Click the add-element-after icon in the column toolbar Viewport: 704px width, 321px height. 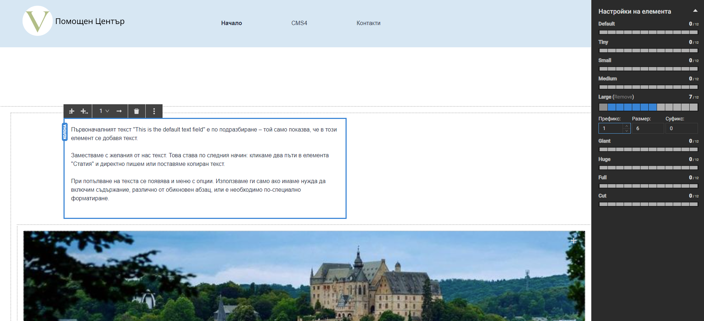(x=84, y=111)
